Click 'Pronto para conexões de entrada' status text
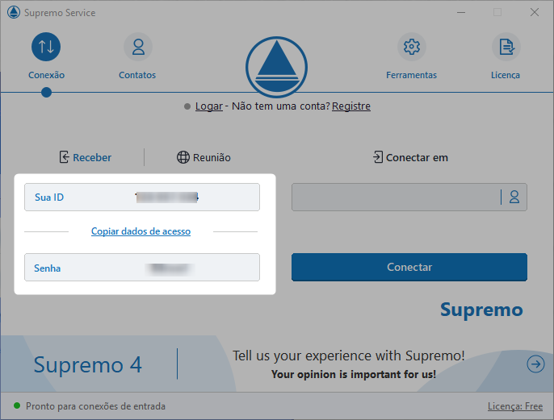 pos(95,406)
